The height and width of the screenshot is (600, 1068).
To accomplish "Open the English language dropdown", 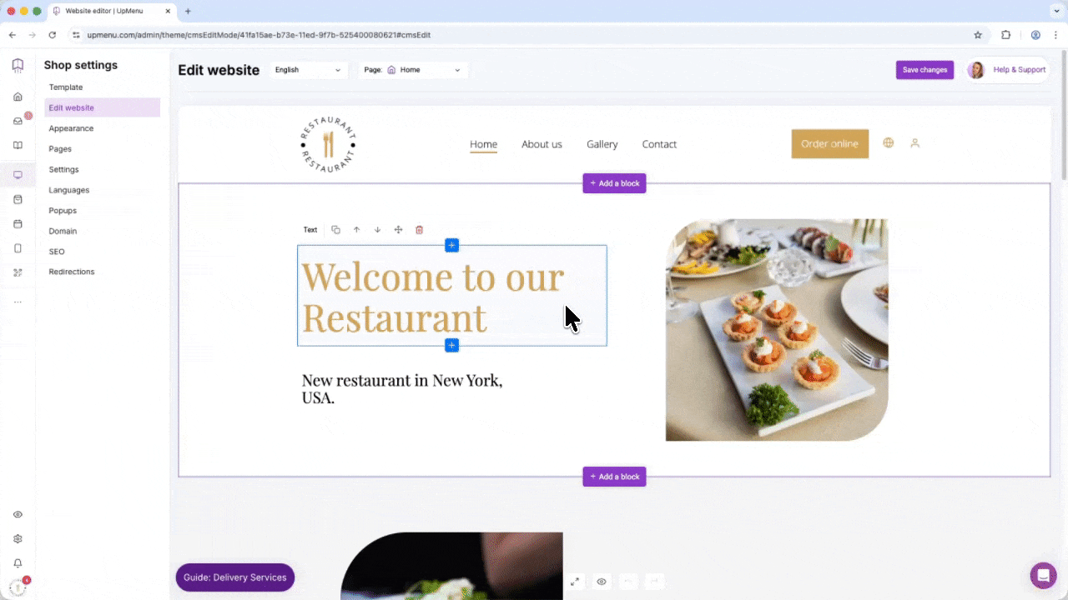I will (x=308, y=70).
